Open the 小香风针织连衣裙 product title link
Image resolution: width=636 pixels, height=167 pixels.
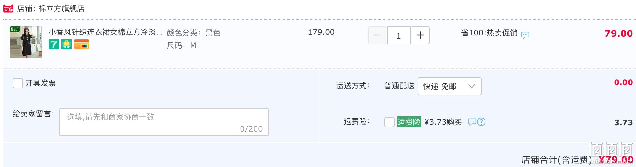coord(105,32)
